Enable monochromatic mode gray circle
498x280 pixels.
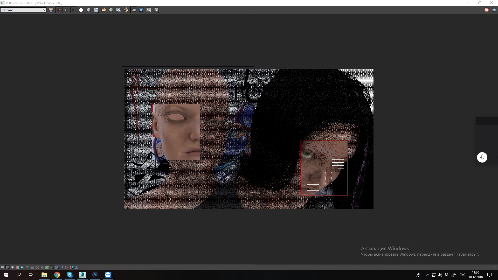tap(89, 10)
